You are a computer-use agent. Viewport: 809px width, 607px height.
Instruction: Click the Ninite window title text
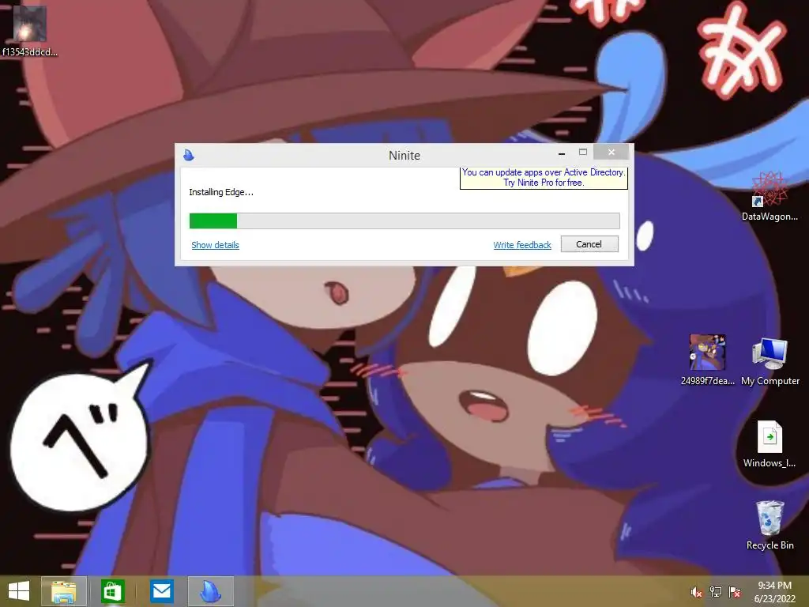click(404, 156)
